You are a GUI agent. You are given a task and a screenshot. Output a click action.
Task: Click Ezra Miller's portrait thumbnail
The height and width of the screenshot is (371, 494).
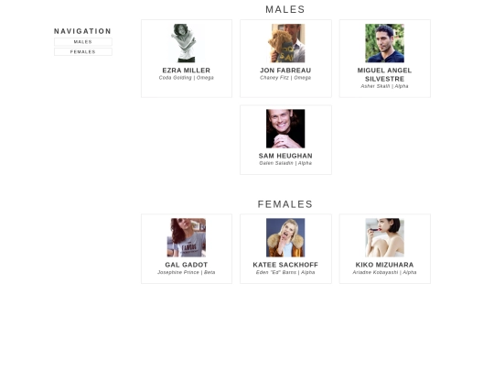point(187,43)
